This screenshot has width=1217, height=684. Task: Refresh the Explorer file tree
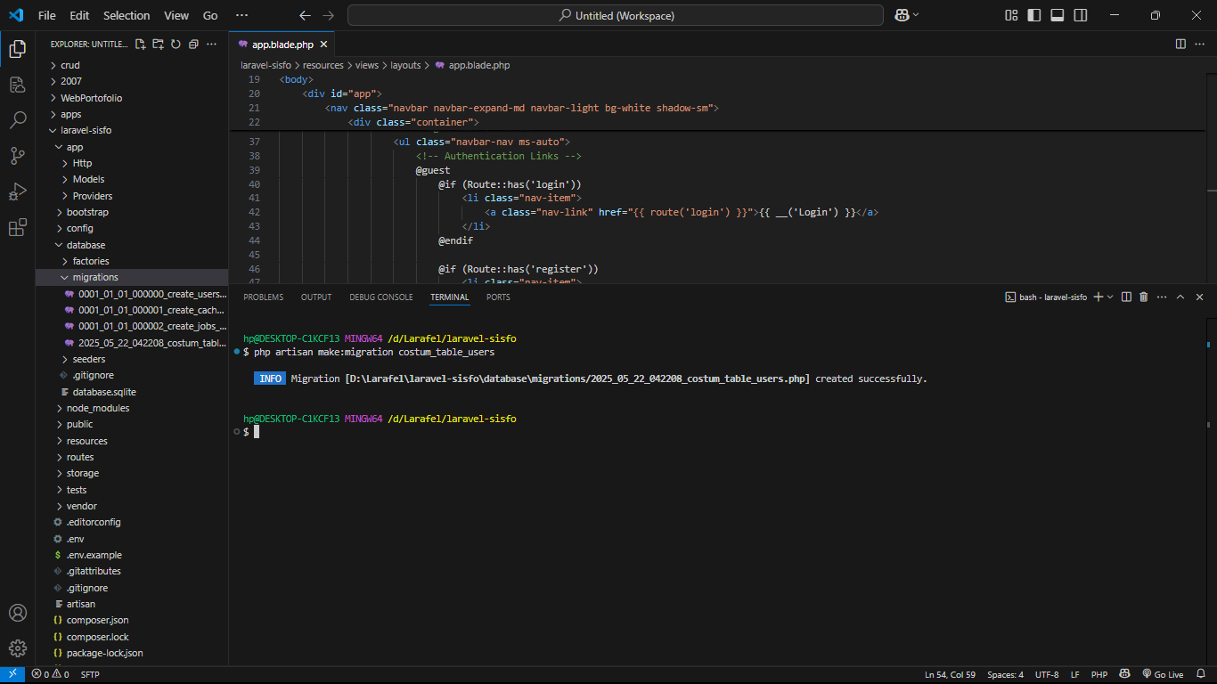tap(176, 45)
